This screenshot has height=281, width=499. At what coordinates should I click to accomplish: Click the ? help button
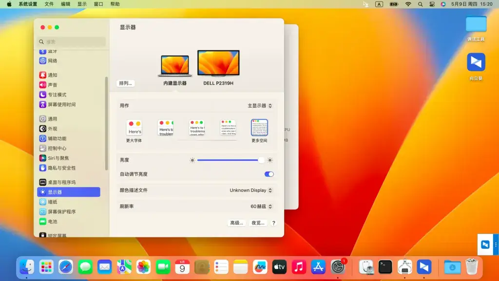click(274, 223)
